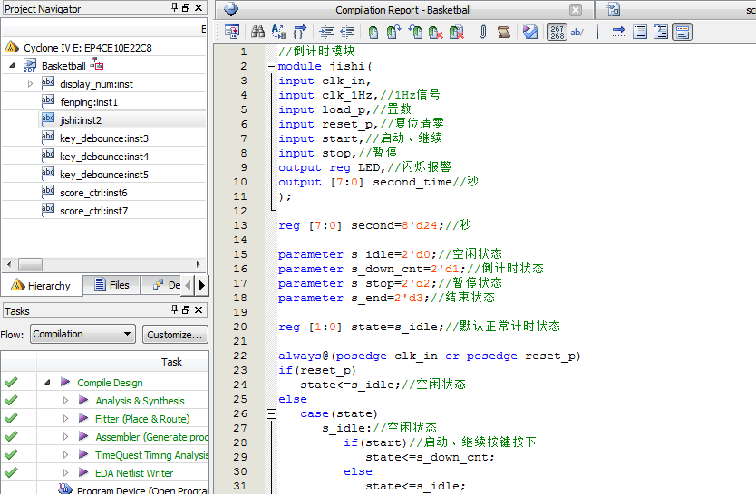Expand the Analysis & Synthesis task
The height and width of the screenshot is (494, 756).
tap(65, 401)
